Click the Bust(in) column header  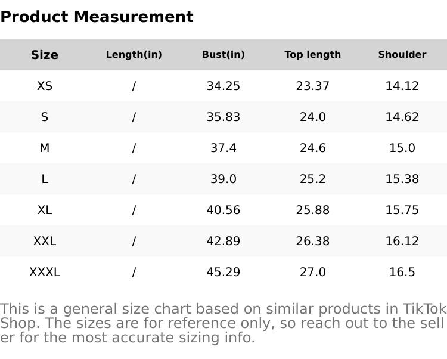coord(223,55)
